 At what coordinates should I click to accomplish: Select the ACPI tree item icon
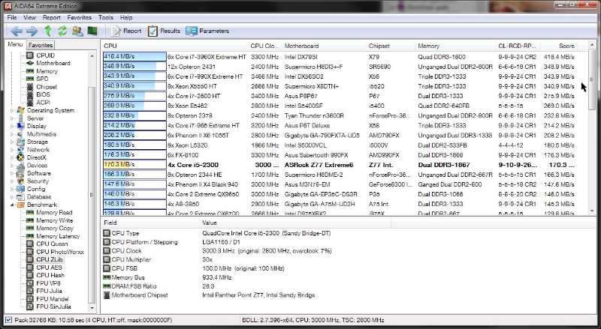pyautogui.click(x=30, y=103)
